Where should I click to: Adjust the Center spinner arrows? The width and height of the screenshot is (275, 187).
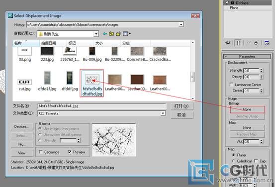click(261, 91)
